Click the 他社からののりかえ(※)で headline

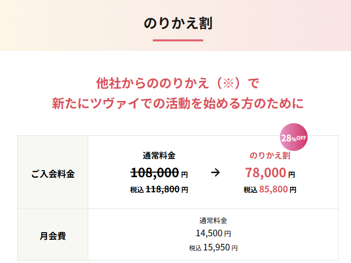tap(177, 82)
